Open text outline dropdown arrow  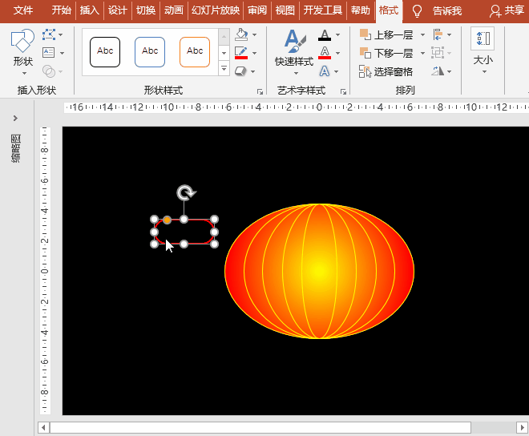337,53
